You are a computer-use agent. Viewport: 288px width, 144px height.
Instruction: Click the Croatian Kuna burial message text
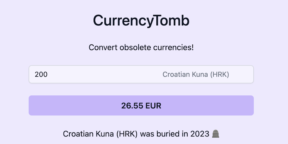point(138,134)
